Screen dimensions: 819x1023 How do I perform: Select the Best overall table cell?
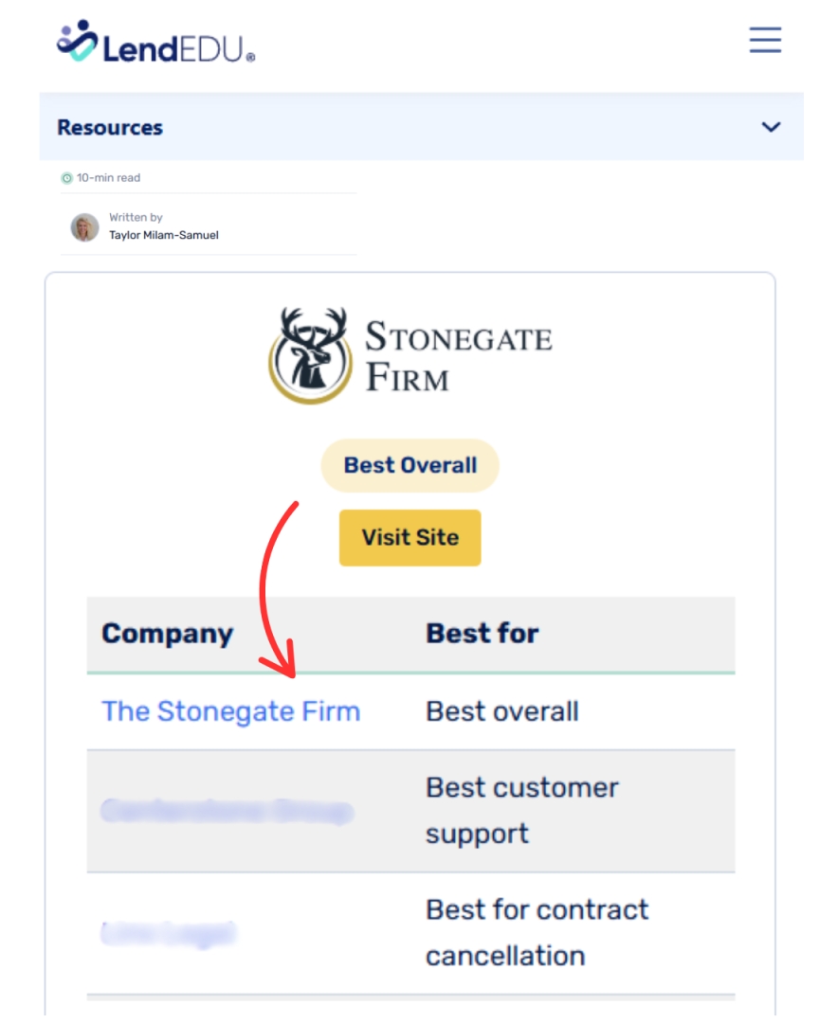tap(501, 711)
